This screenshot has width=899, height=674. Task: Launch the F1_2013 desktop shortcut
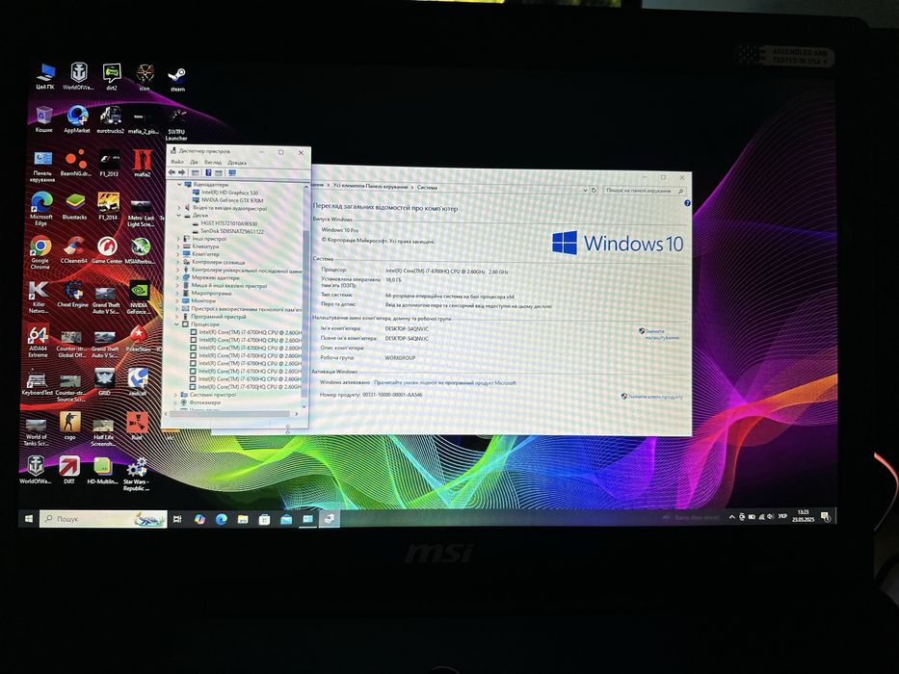pyautogui.click(x=109, y=163)
